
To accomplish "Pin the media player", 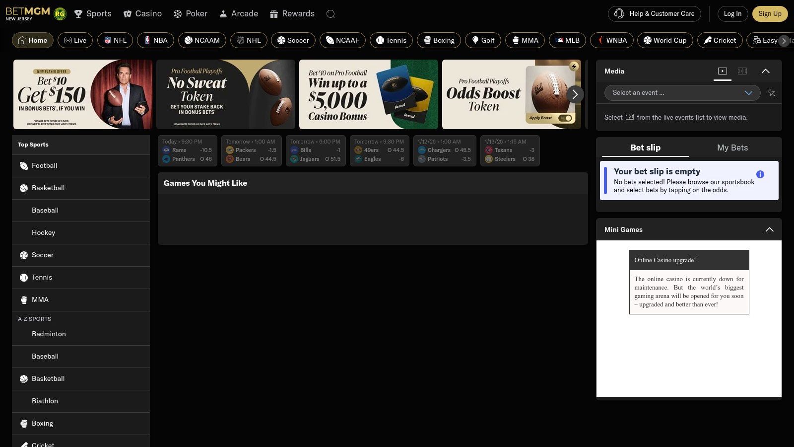I will [x=771, y=93].
